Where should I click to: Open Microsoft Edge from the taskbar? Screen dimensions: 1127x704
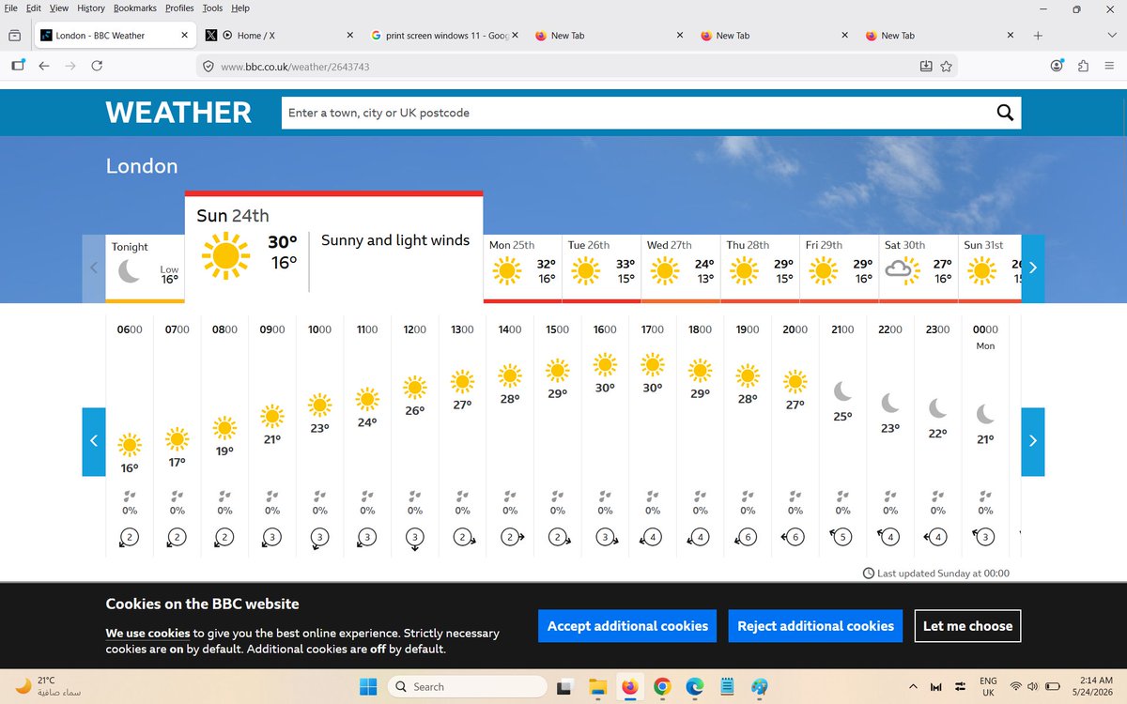pyautogui.click(x=695, y=686)
